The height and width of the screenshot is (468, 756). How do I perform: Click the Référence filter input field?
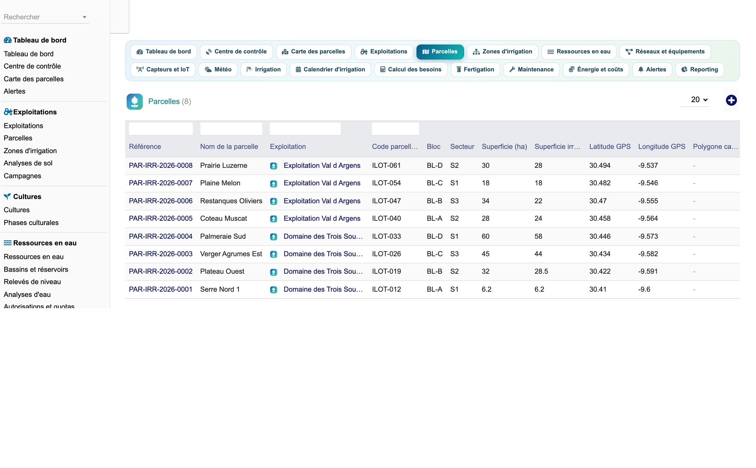(161, 129)
